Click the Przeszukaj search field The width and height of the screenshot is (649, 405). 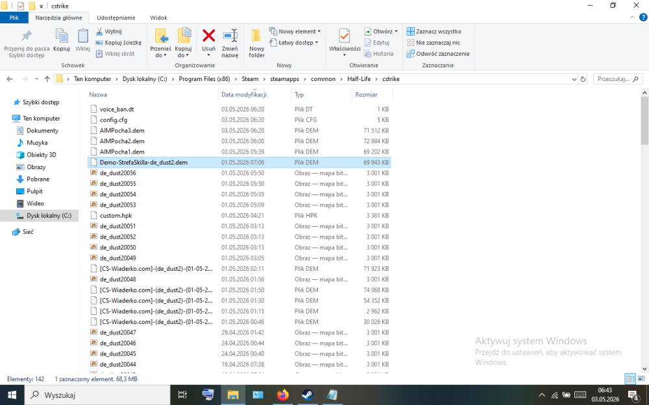click(x=618, y=79)
